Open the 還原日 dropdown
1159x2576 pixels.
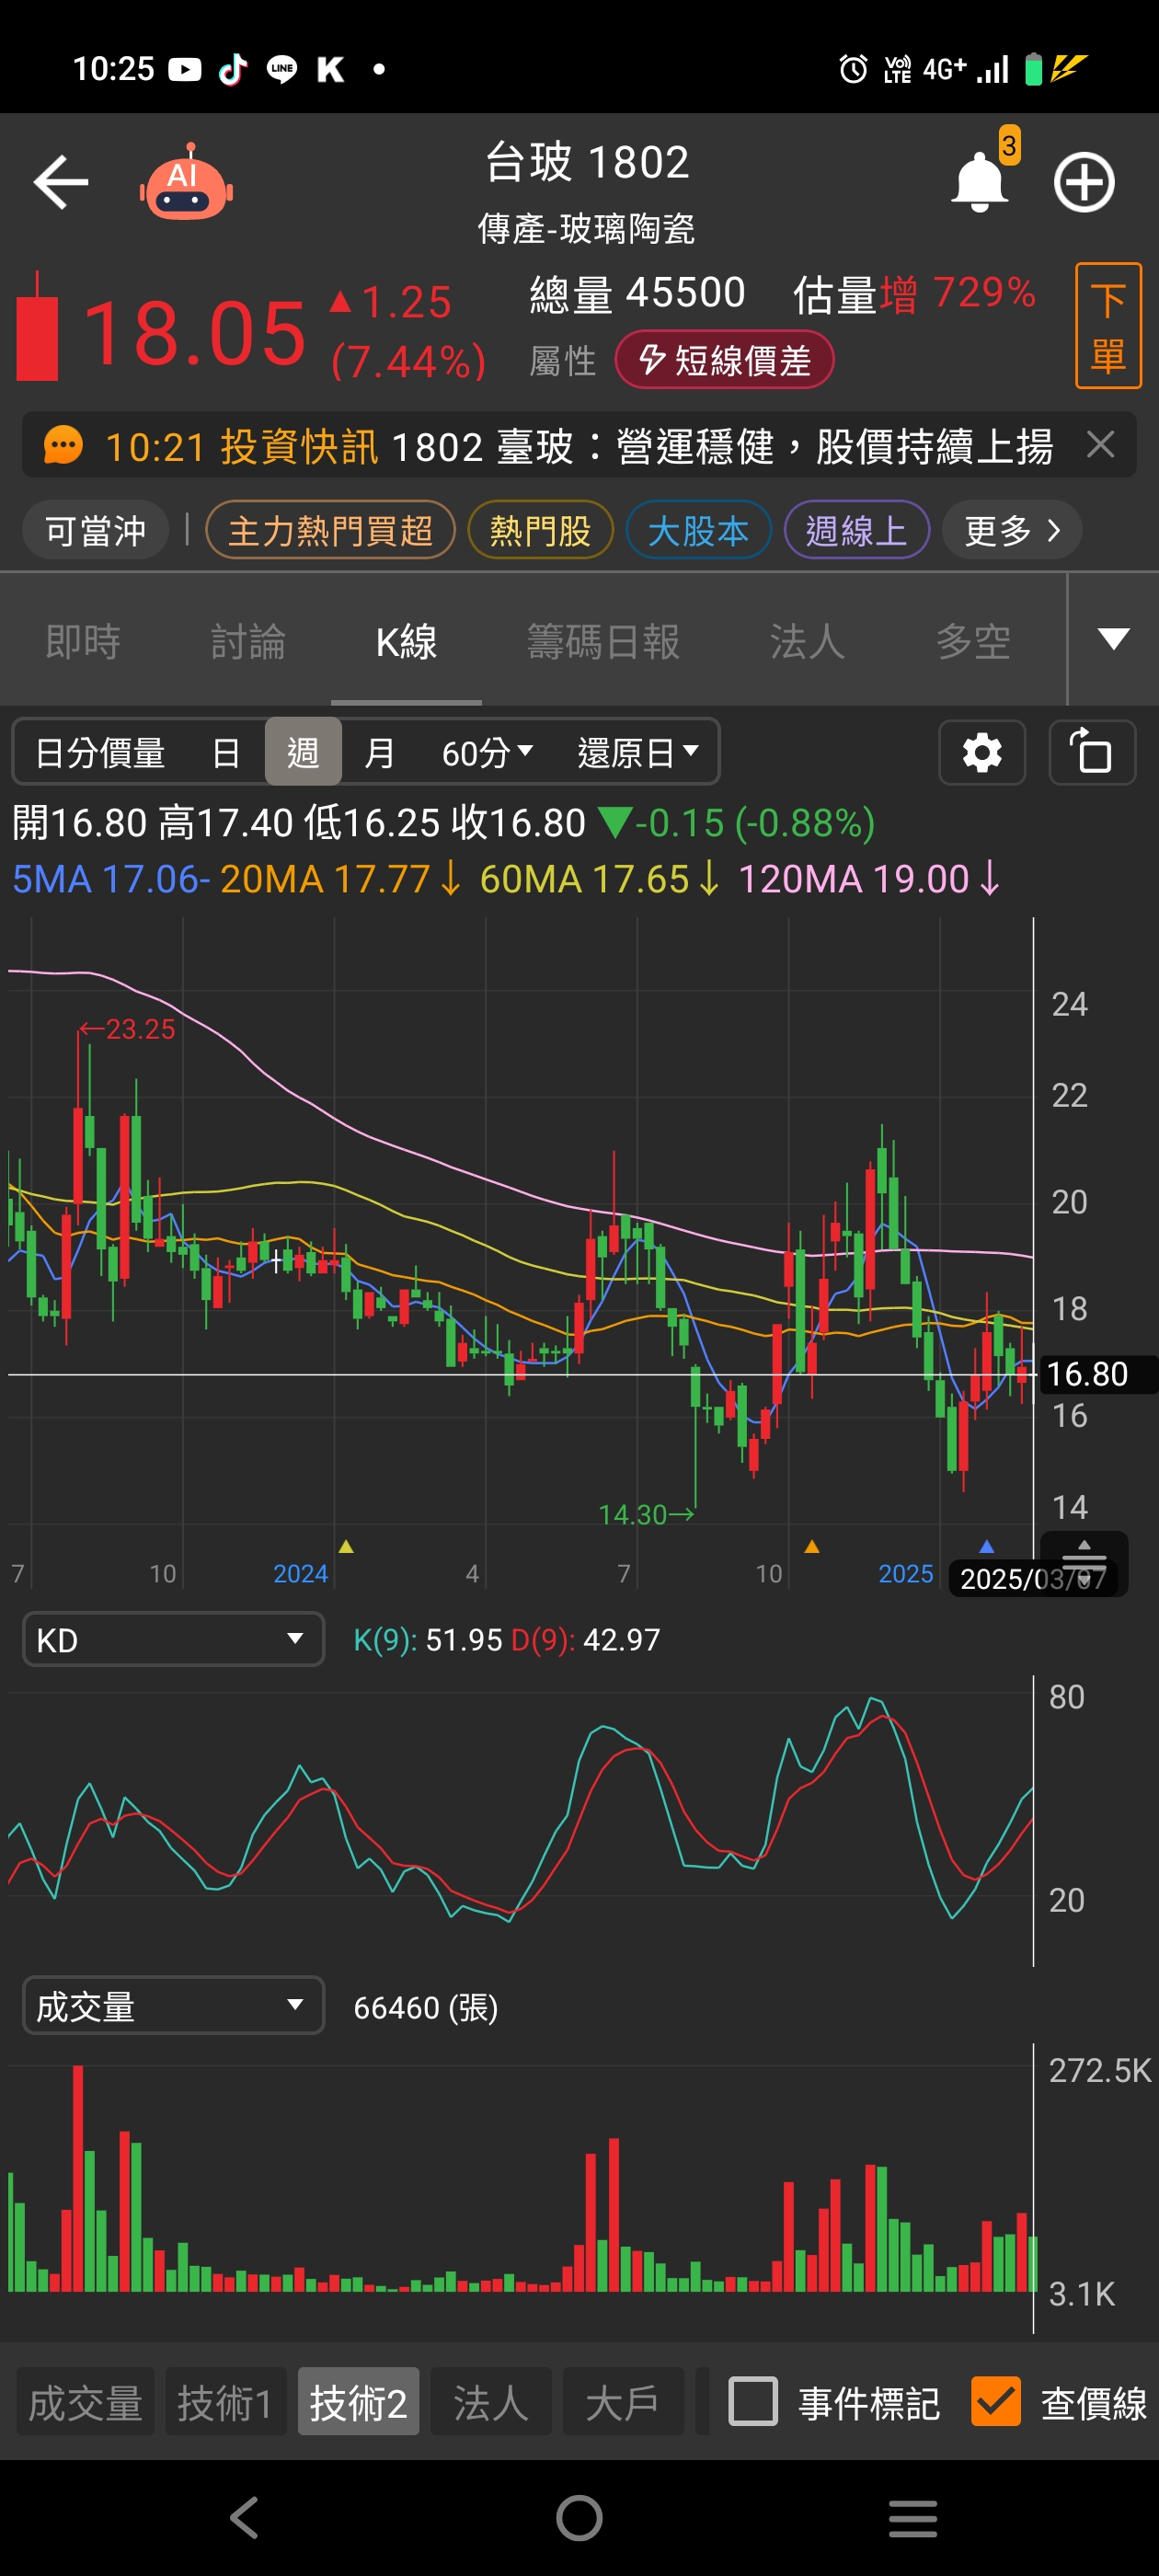click(637, 752)
